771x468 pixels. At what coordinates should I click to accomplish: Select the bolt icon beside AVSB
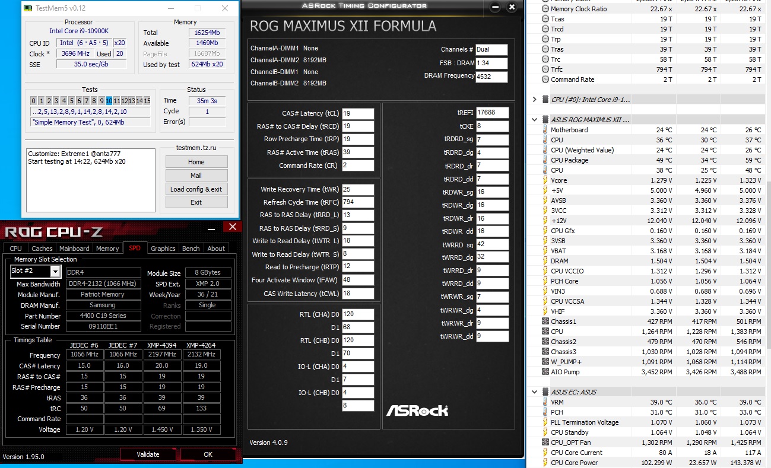coord(545,200)
